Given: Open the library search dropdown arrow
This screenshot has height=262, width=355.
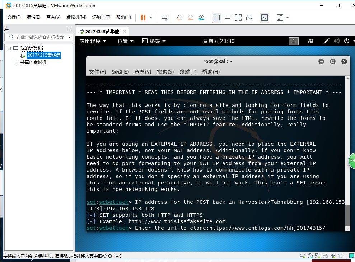Looking at the screenshot, I should pyautogui.click(x=70, y=37).
